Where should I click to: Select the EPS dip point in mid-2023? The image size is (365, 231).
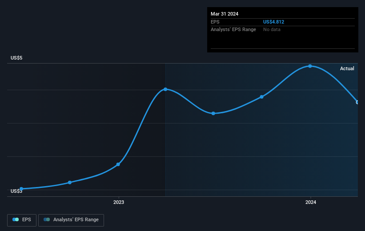pos(213,113)
